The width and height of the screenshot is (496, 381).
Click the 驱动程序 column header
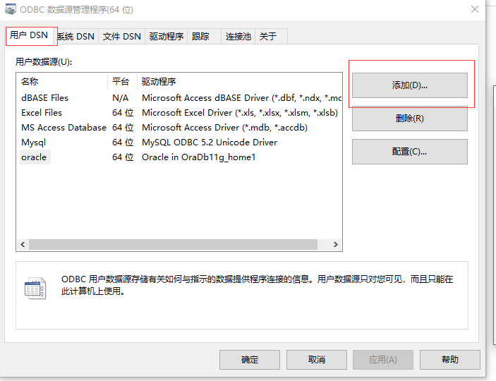point(239,82)
